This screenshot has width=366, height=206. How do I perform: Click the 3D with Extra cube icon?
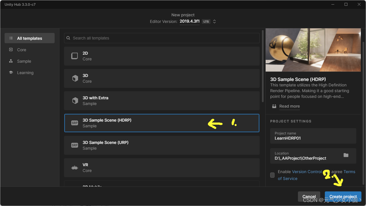[75, 100]
